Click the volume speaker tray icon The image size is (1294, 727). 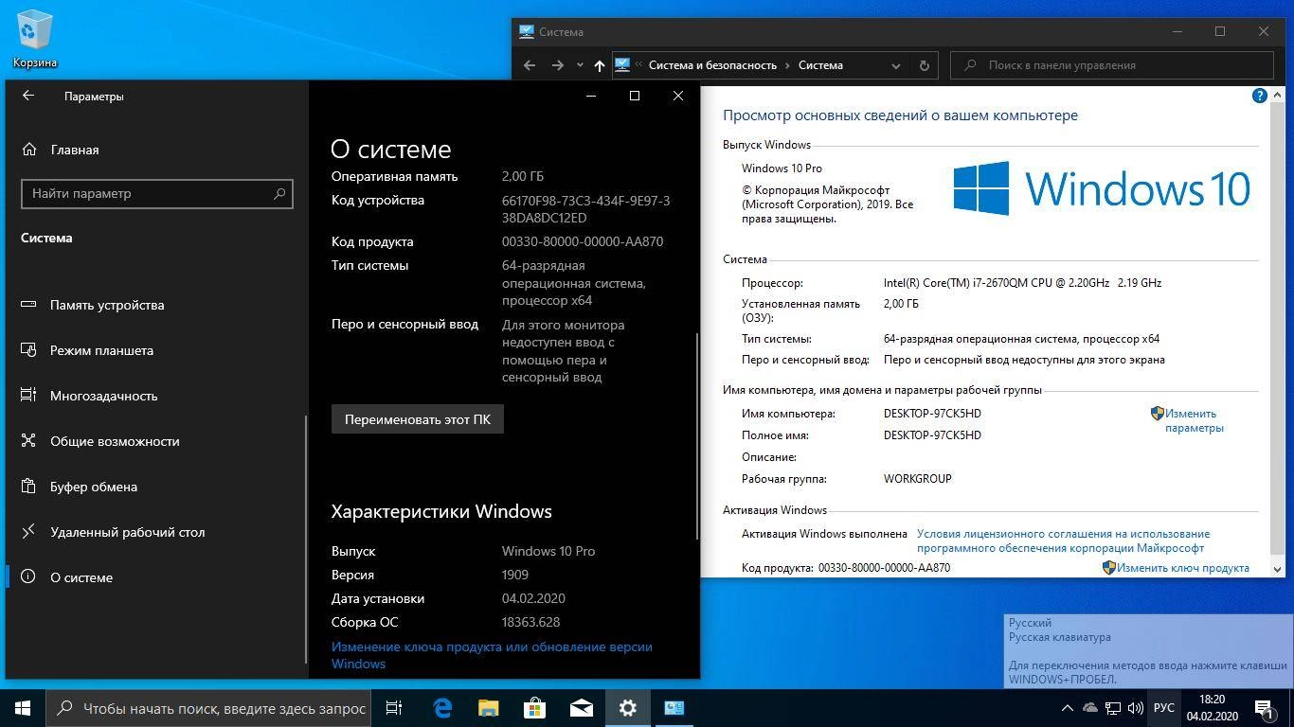[x=1136, y=708]
